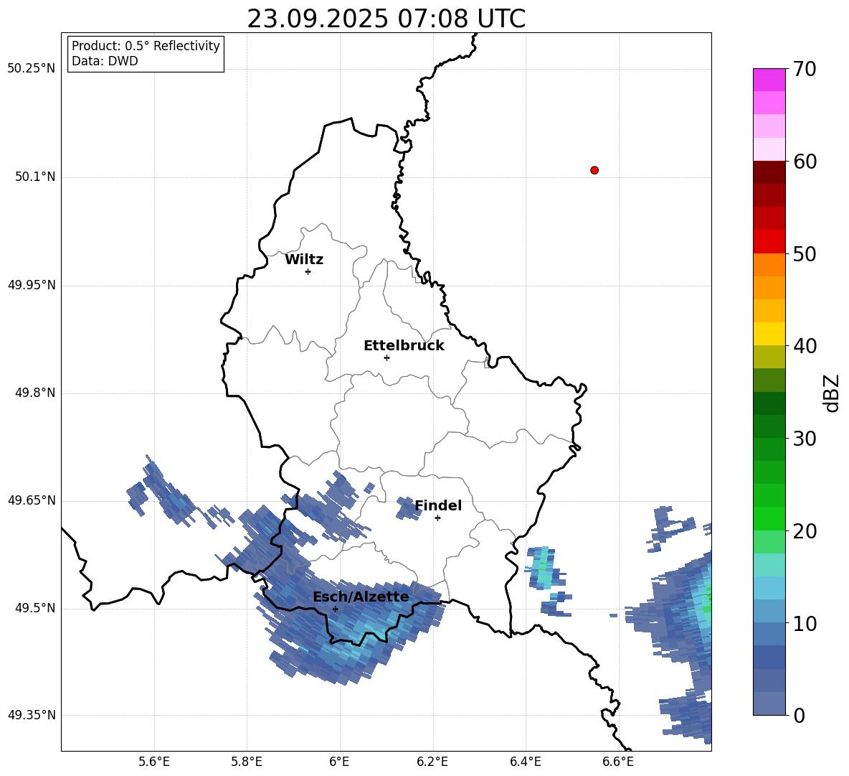Click the small radar echo left of Findel label
The image size is (849, 776).
click(407, 508)
